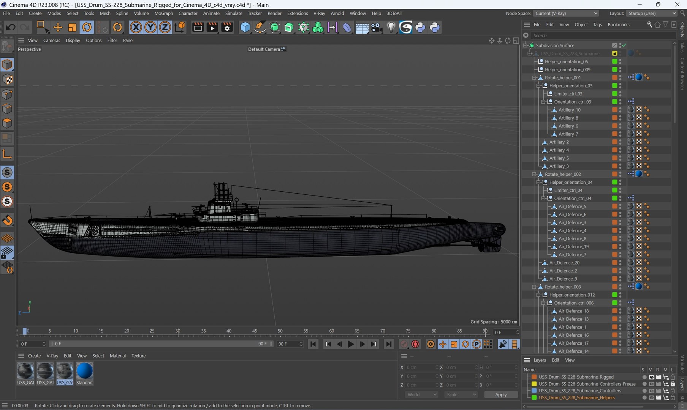
Task: Toggle Y axis lock
Action: click(150, 27)
